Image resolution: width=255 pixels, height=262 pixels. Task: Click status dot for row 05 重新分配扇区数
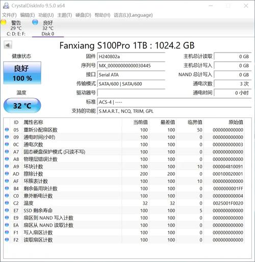[x=7, y=130]
